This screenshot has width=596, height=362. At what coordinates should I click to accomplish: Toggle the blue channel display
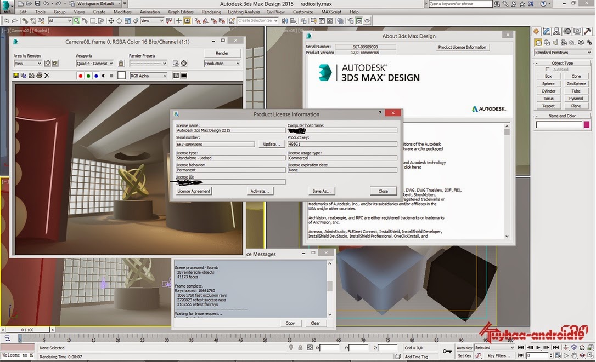(x=96, y=76)
